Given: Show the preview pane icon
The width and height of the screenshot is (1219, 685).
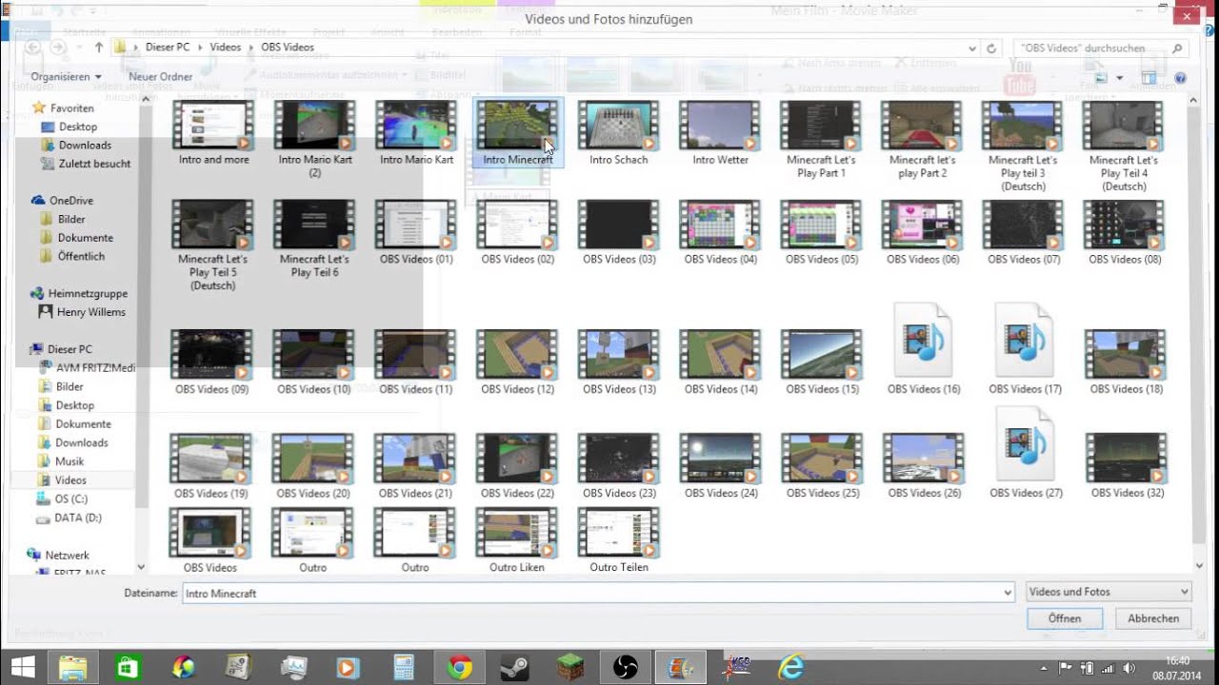Looking at the screenshot, I should (1149, 77).
